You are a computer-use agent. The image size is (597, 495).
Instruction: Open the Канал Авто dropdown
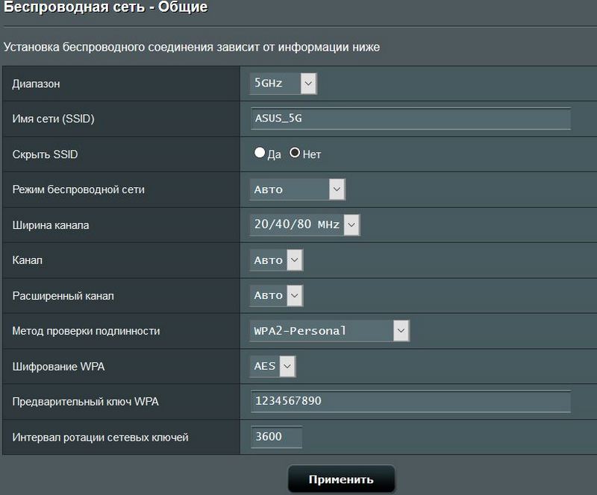276,260
